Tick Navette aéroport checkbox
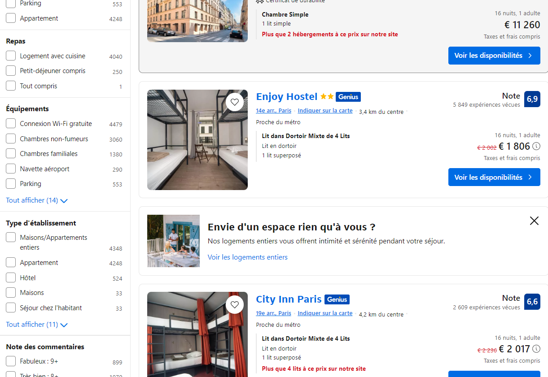The width and height of the screenshot is (548, 377). [11, 169]
